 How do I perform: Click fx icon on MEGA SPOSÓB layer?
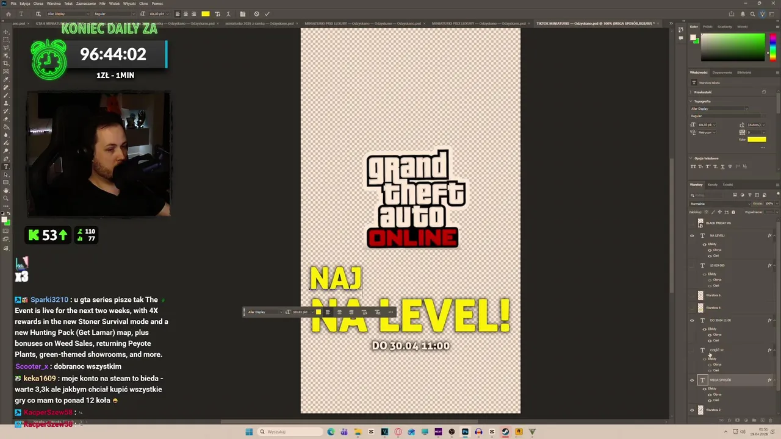(769, 380)
